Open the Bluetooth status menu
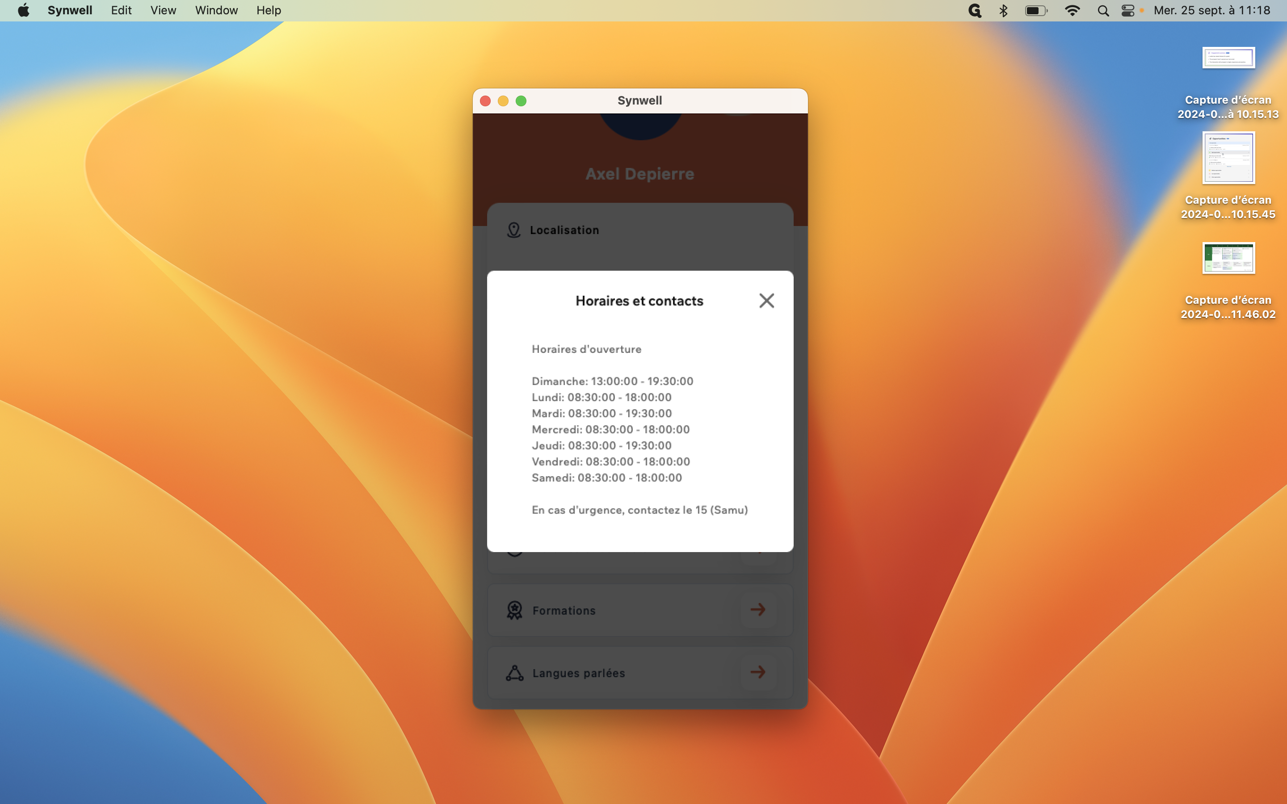Image resolution: width=1287 pixels, height=804 pixels. click(1003, 10)
